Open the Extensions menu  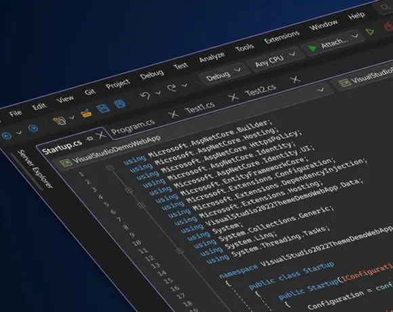282,37
